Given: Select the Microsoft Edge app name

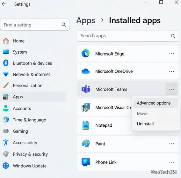Looking at the screenshot, I should [110, 54].
